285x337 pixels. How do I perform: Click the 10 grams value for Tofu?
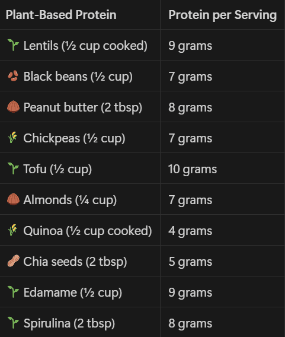[x=193, y=169]
